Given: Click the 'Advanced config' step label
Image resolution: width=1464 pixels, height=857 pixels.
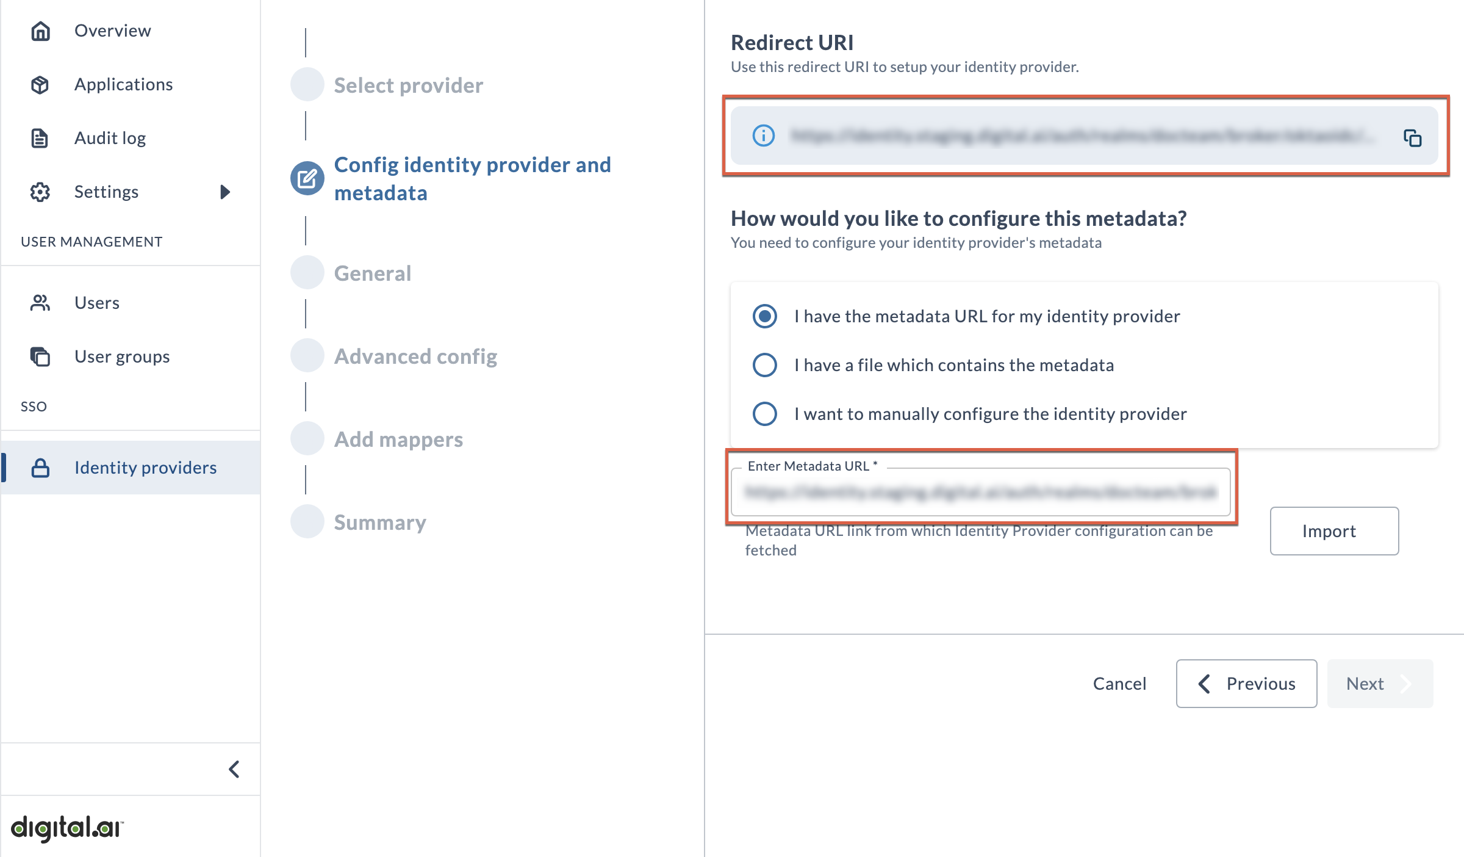Looking at the screenshot, I should [x=415, y=356].
